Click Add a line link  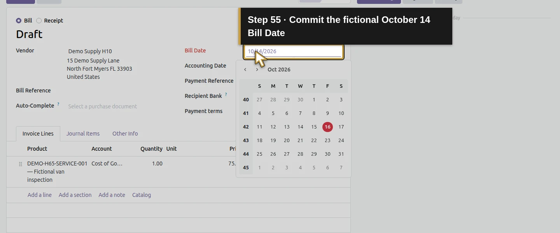40,195
